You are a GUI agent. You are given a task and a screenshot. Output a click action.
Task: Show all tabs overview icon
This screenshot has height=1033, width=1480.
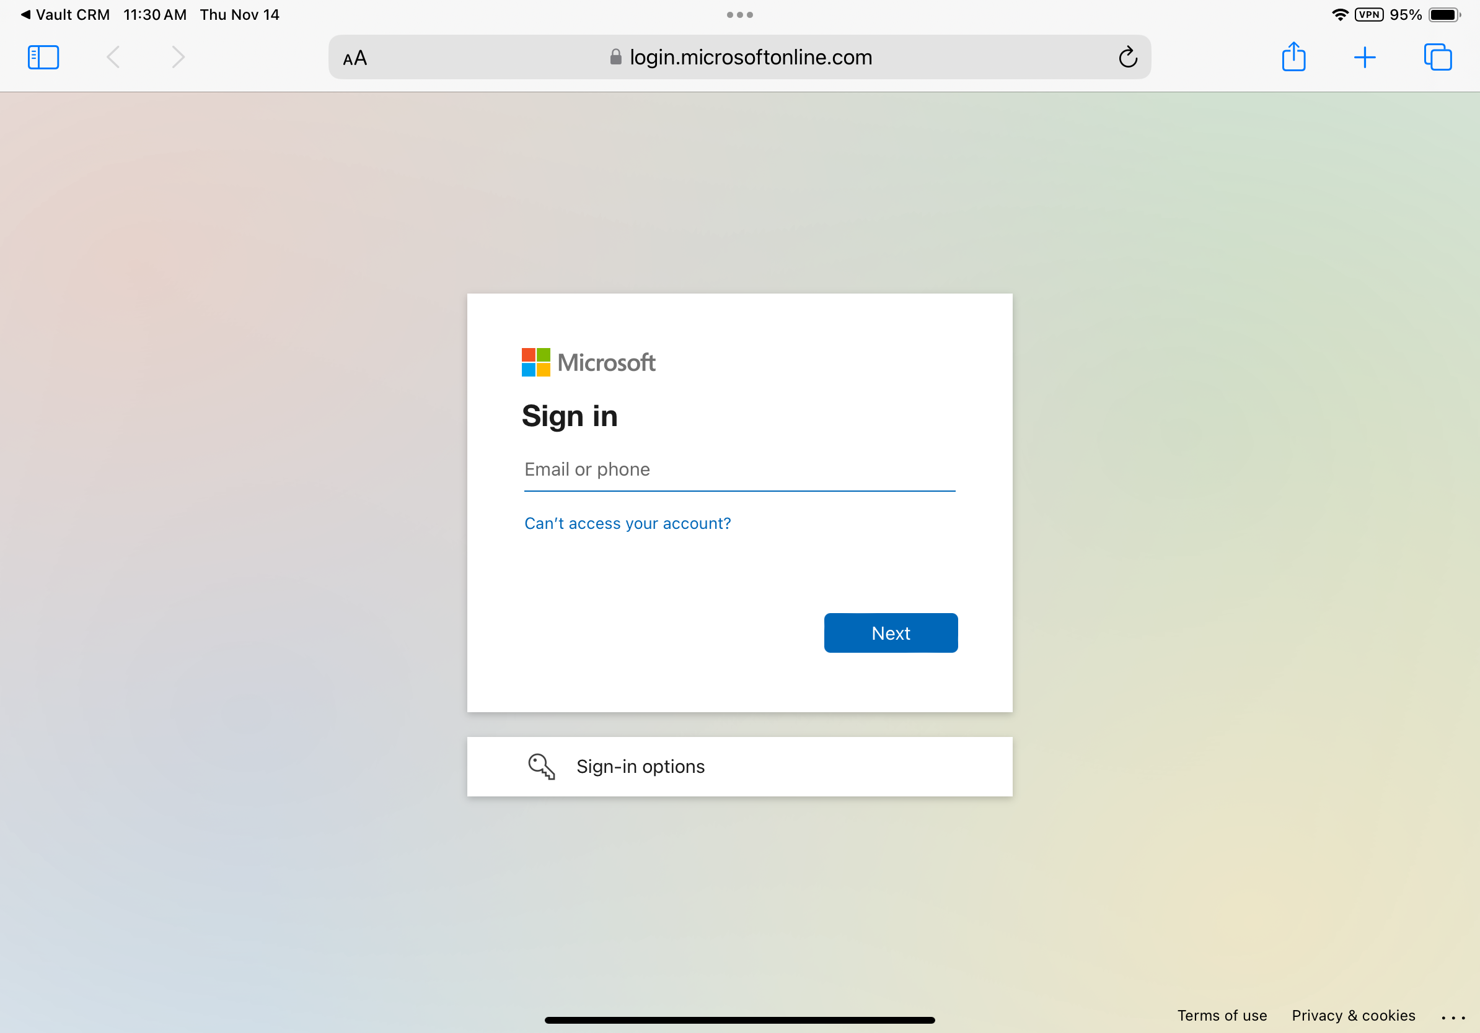click(x=1437, y=58)
